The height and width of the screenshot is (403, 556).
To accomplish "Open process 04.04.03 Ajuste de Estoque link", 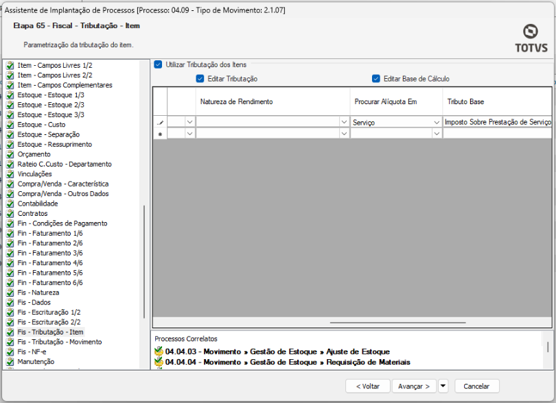I will coord(277,352).
